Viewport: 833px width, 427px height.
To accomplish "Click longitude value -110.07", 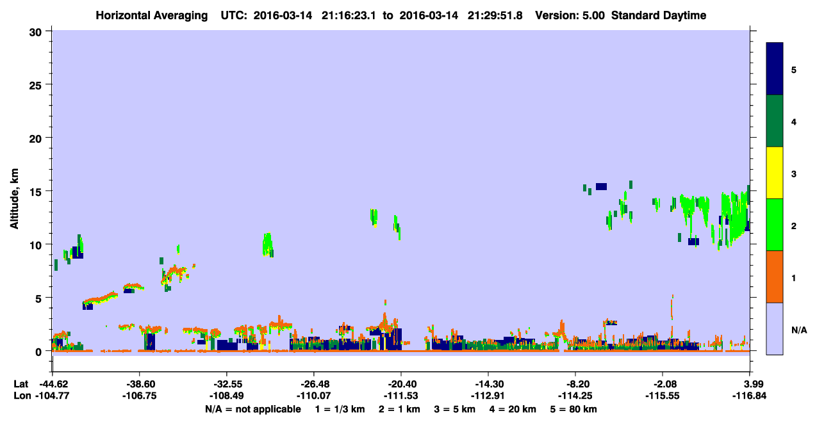I will click(314, 396).
